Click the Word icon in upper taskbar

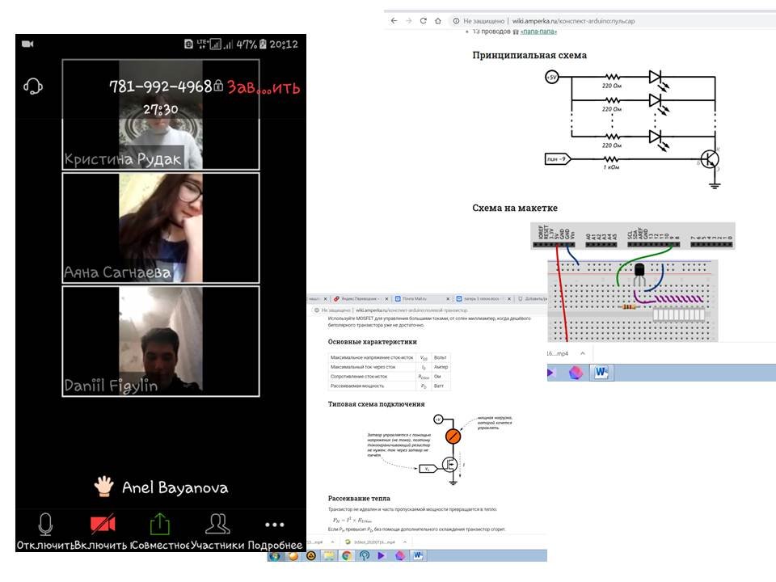601,372
